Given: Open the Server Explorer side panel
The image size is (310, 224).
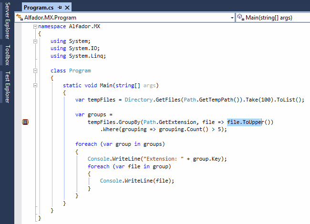Looking at the screenshot, I should tap(7, 20).
